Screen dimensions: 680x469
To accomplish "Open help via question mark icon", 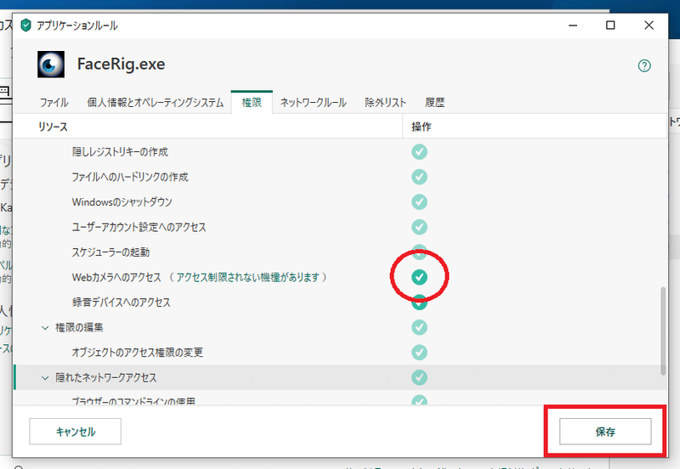I will [x=644, y=66].
